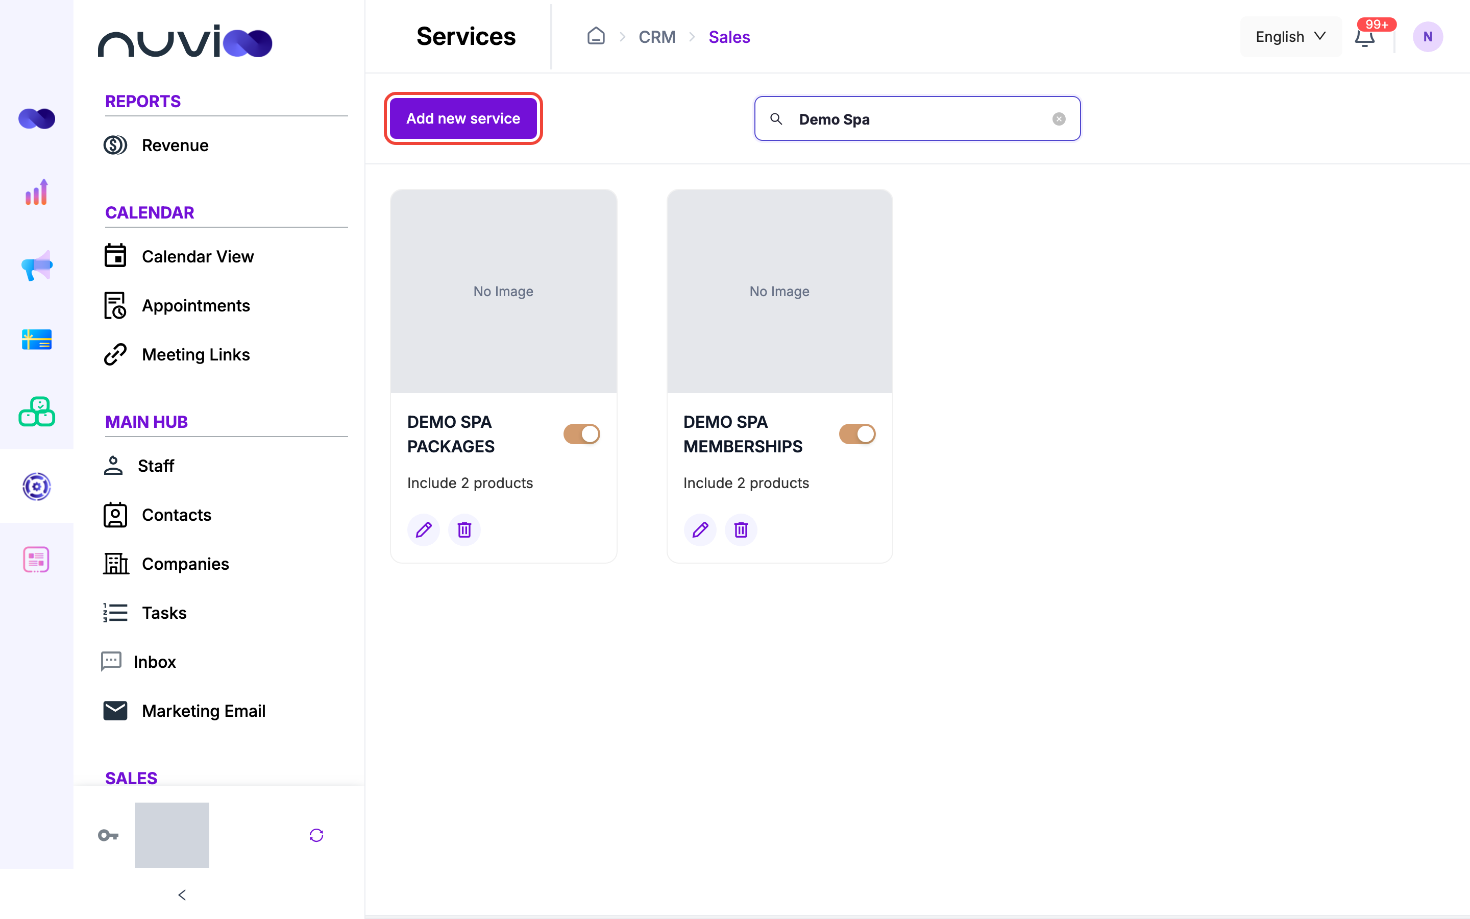Click the Companies building icon

(x=115, y=564)
